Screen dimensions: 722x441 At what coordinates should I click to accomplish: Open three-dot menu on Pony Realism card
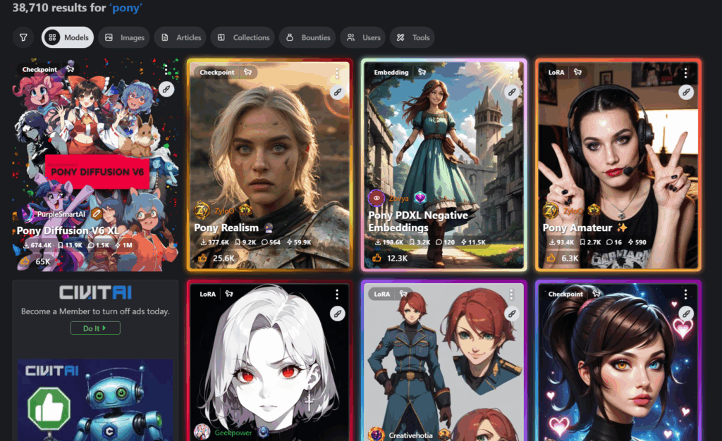[x=337, y=73]
